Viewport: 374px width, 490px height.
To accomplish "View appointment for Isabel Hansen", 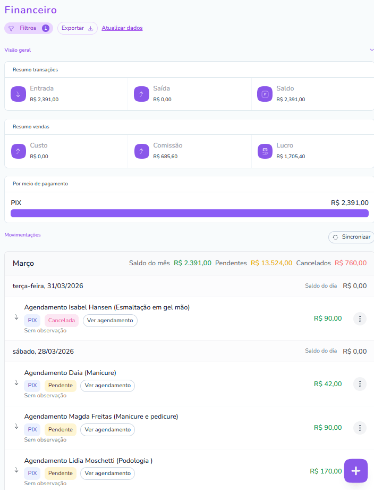I will point(110,321).
